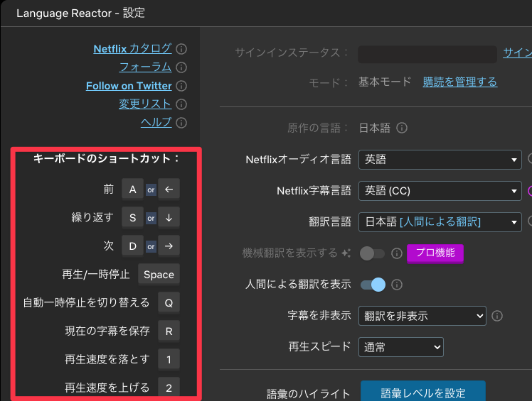This screenshot has width=532, height=401.
Task: Open the ヘルプ link
Action: [x=156, y=122]
